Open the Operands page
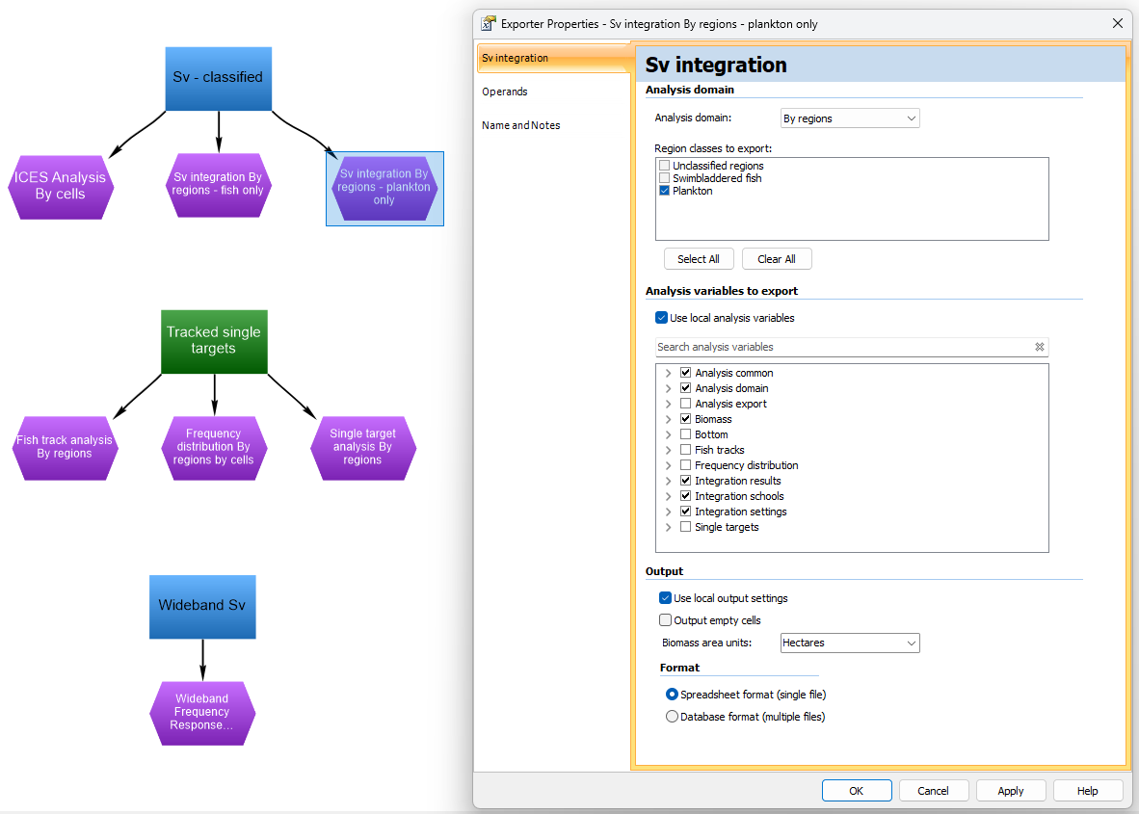The image size is (1139, 814). tap(553, 92)
